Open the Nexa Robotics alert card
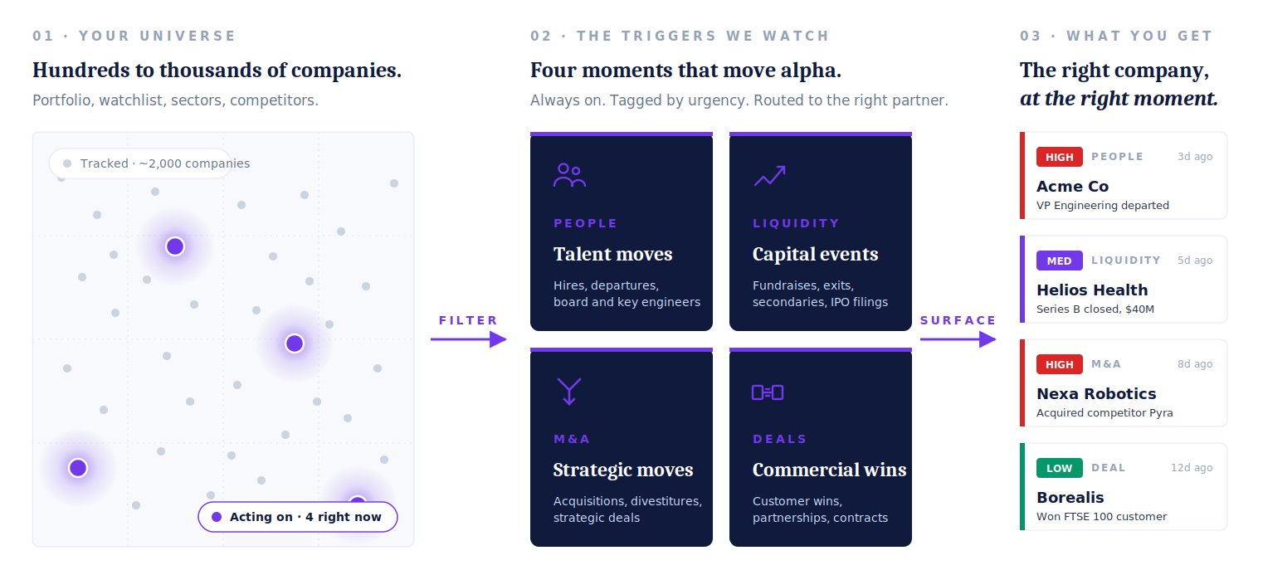Screen dimensions: 1263x570 click(x=1124, y=382)
